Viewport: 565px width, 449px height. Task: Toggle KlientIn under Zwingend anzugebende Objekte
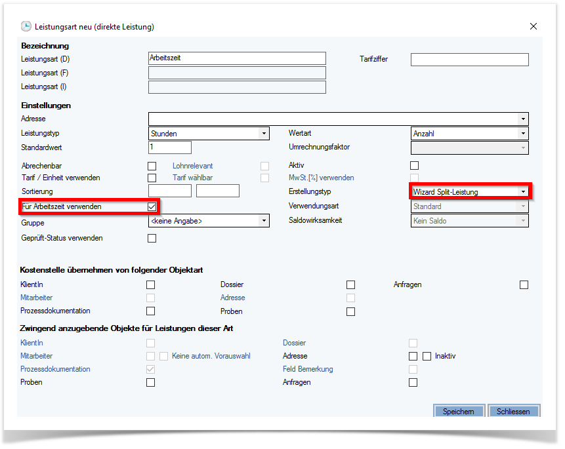151,343
